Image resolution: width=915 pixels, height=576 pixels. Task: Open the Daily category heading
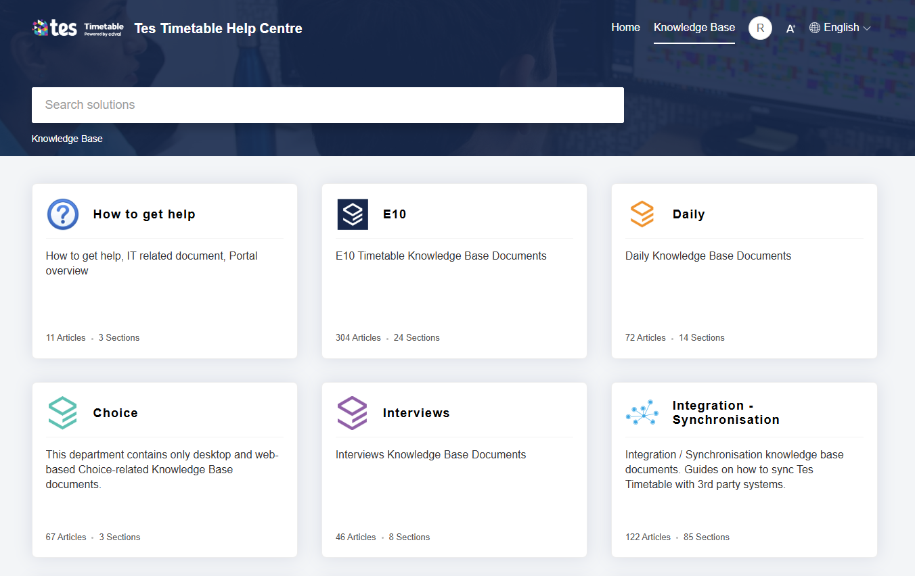click(689, 214)
